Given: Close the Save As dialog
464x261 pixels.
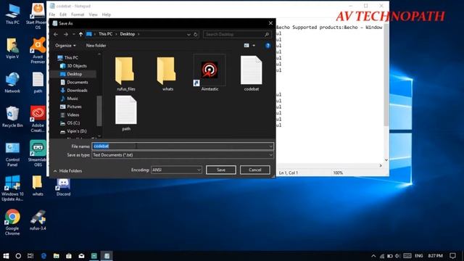Looking at the screenshot, I should click(x=270, y=23).
